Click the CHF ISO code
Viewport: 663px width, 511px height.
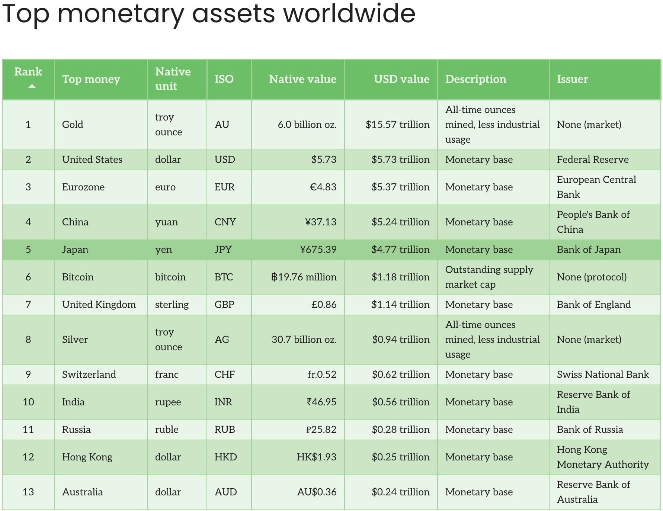[x=224, y=375]
